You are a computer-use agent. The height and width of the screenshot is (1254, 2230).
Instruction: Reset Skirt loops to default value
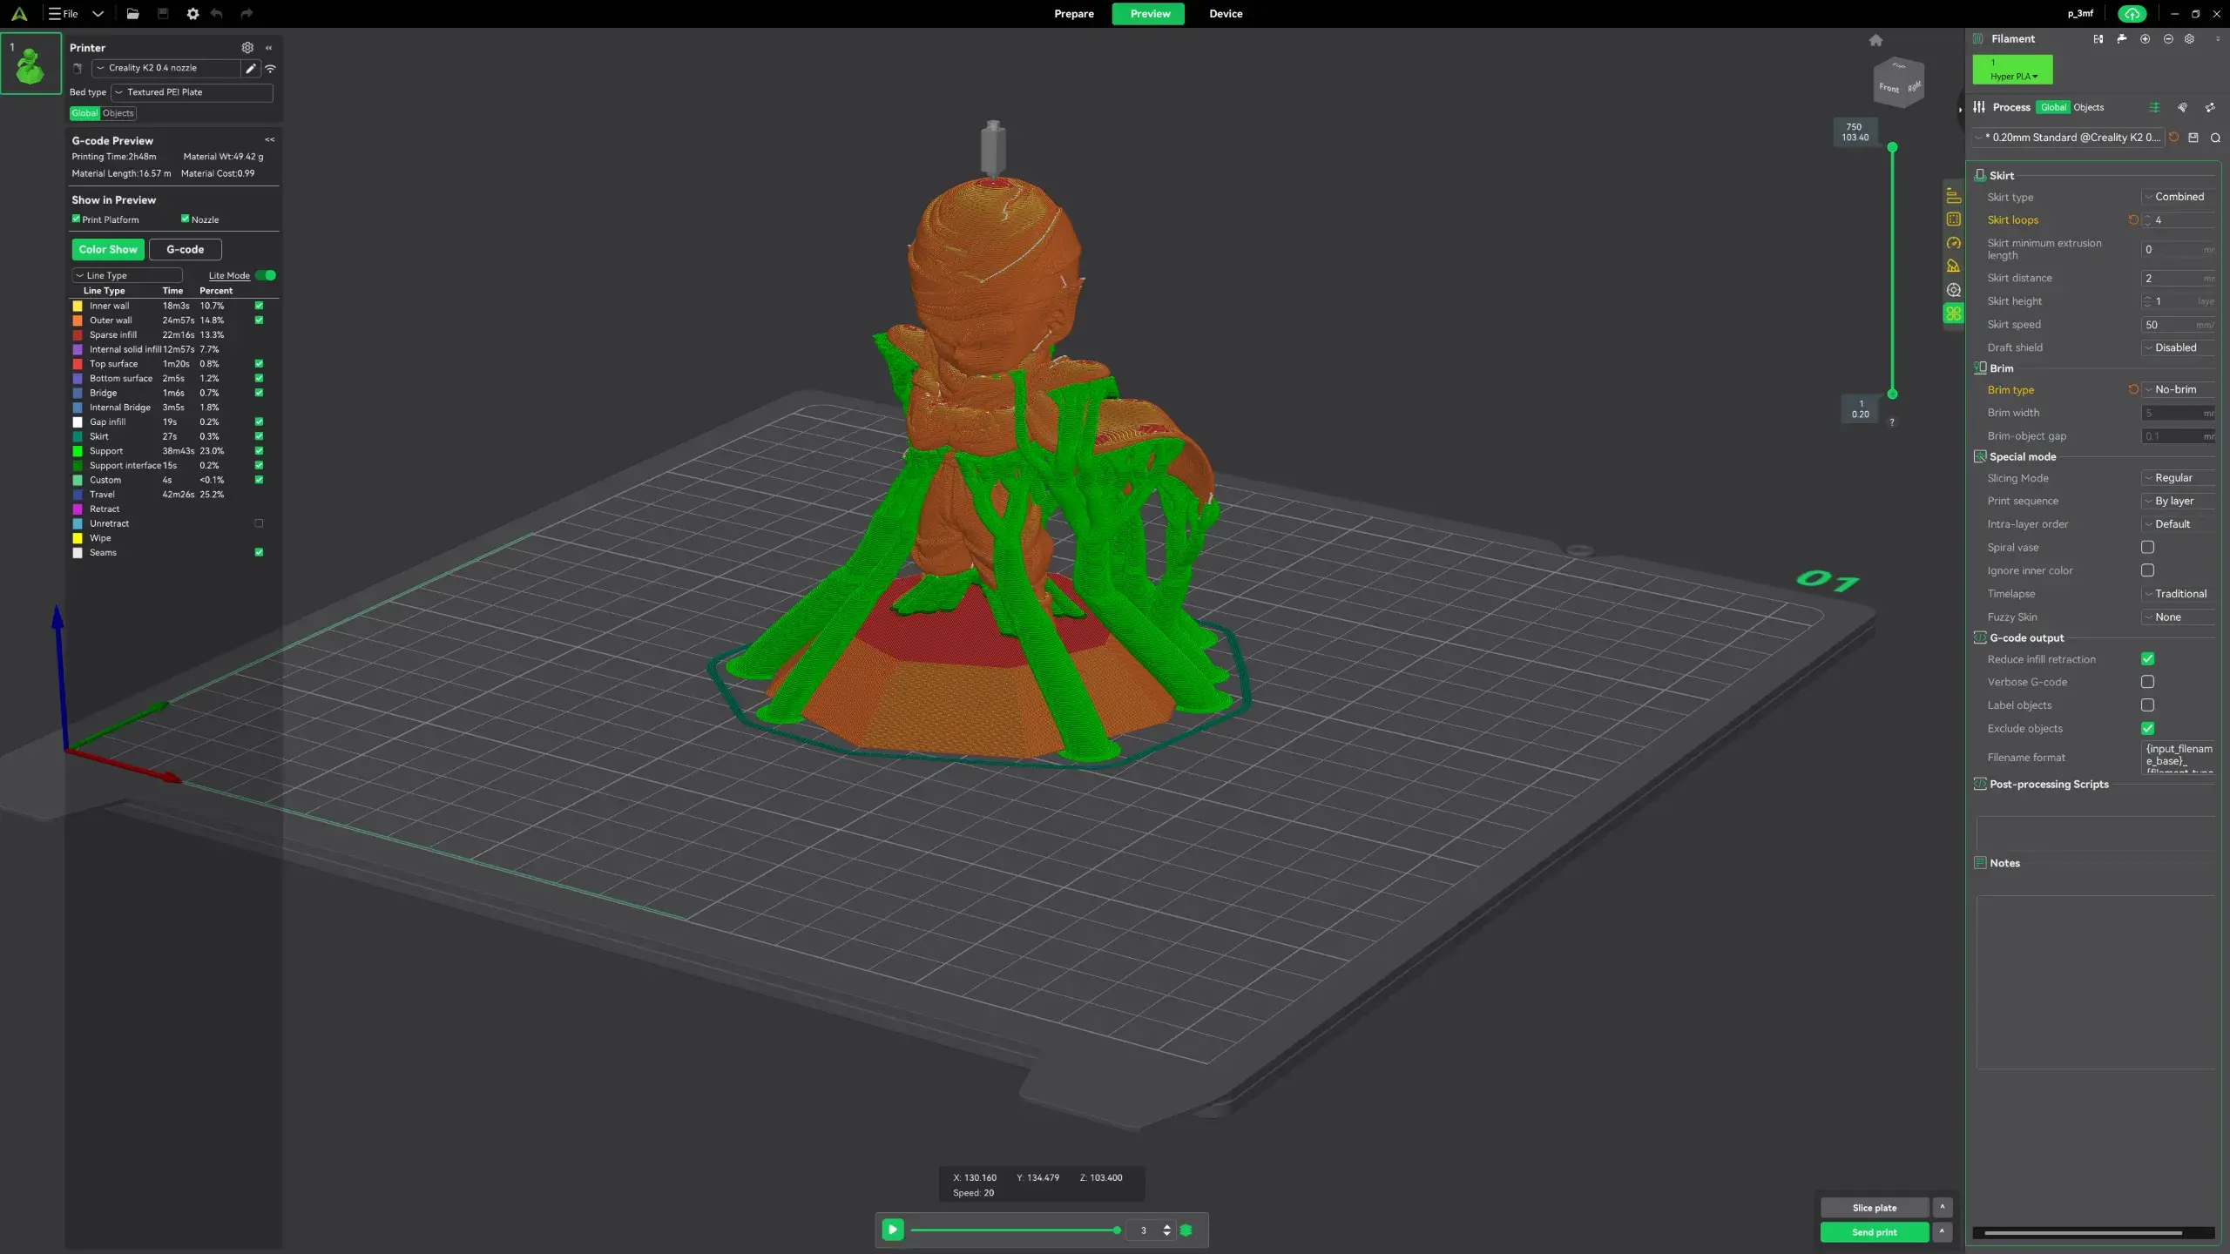2133,220
